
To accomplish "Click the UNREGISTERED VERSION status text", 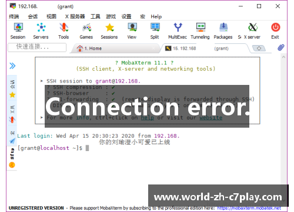I will tap(36, 208).
